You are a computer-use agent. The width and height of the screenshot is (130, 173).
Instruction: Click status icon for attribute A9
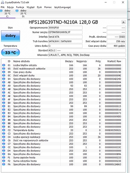4,86
